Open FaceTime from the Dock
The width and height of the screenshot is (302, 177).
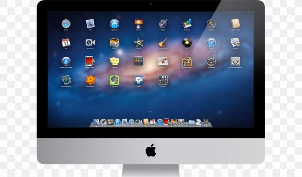pyautogui.click(x=138, y=122)
